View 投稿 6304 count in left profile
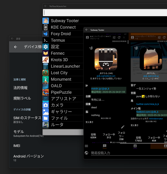 pyautogui.click(x=93, y=136)
